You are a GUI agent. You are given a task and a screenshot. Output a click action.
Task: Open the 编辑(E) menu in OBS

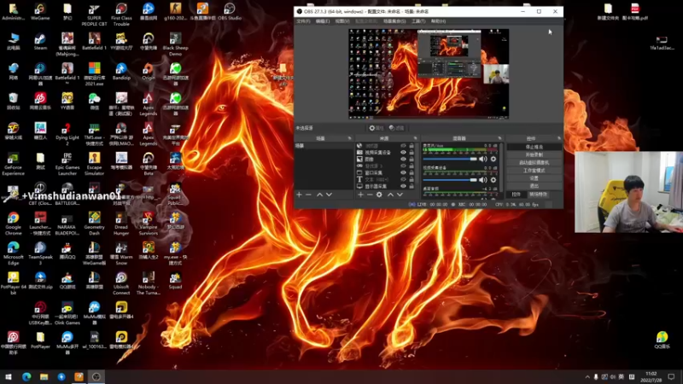[x=323, y=20]
